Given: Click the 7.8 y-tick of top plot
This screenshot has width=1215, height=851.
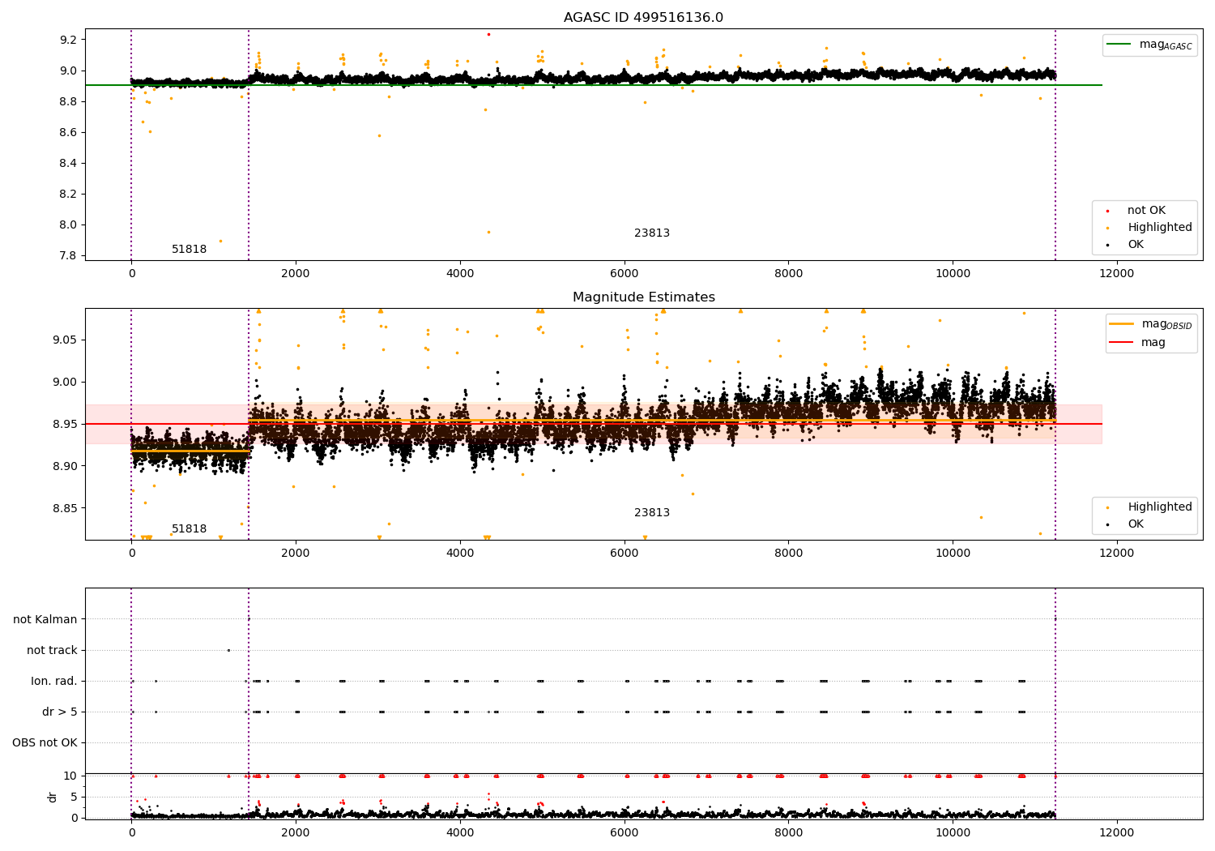Looking at the screenshot, I should pos(69,255).
